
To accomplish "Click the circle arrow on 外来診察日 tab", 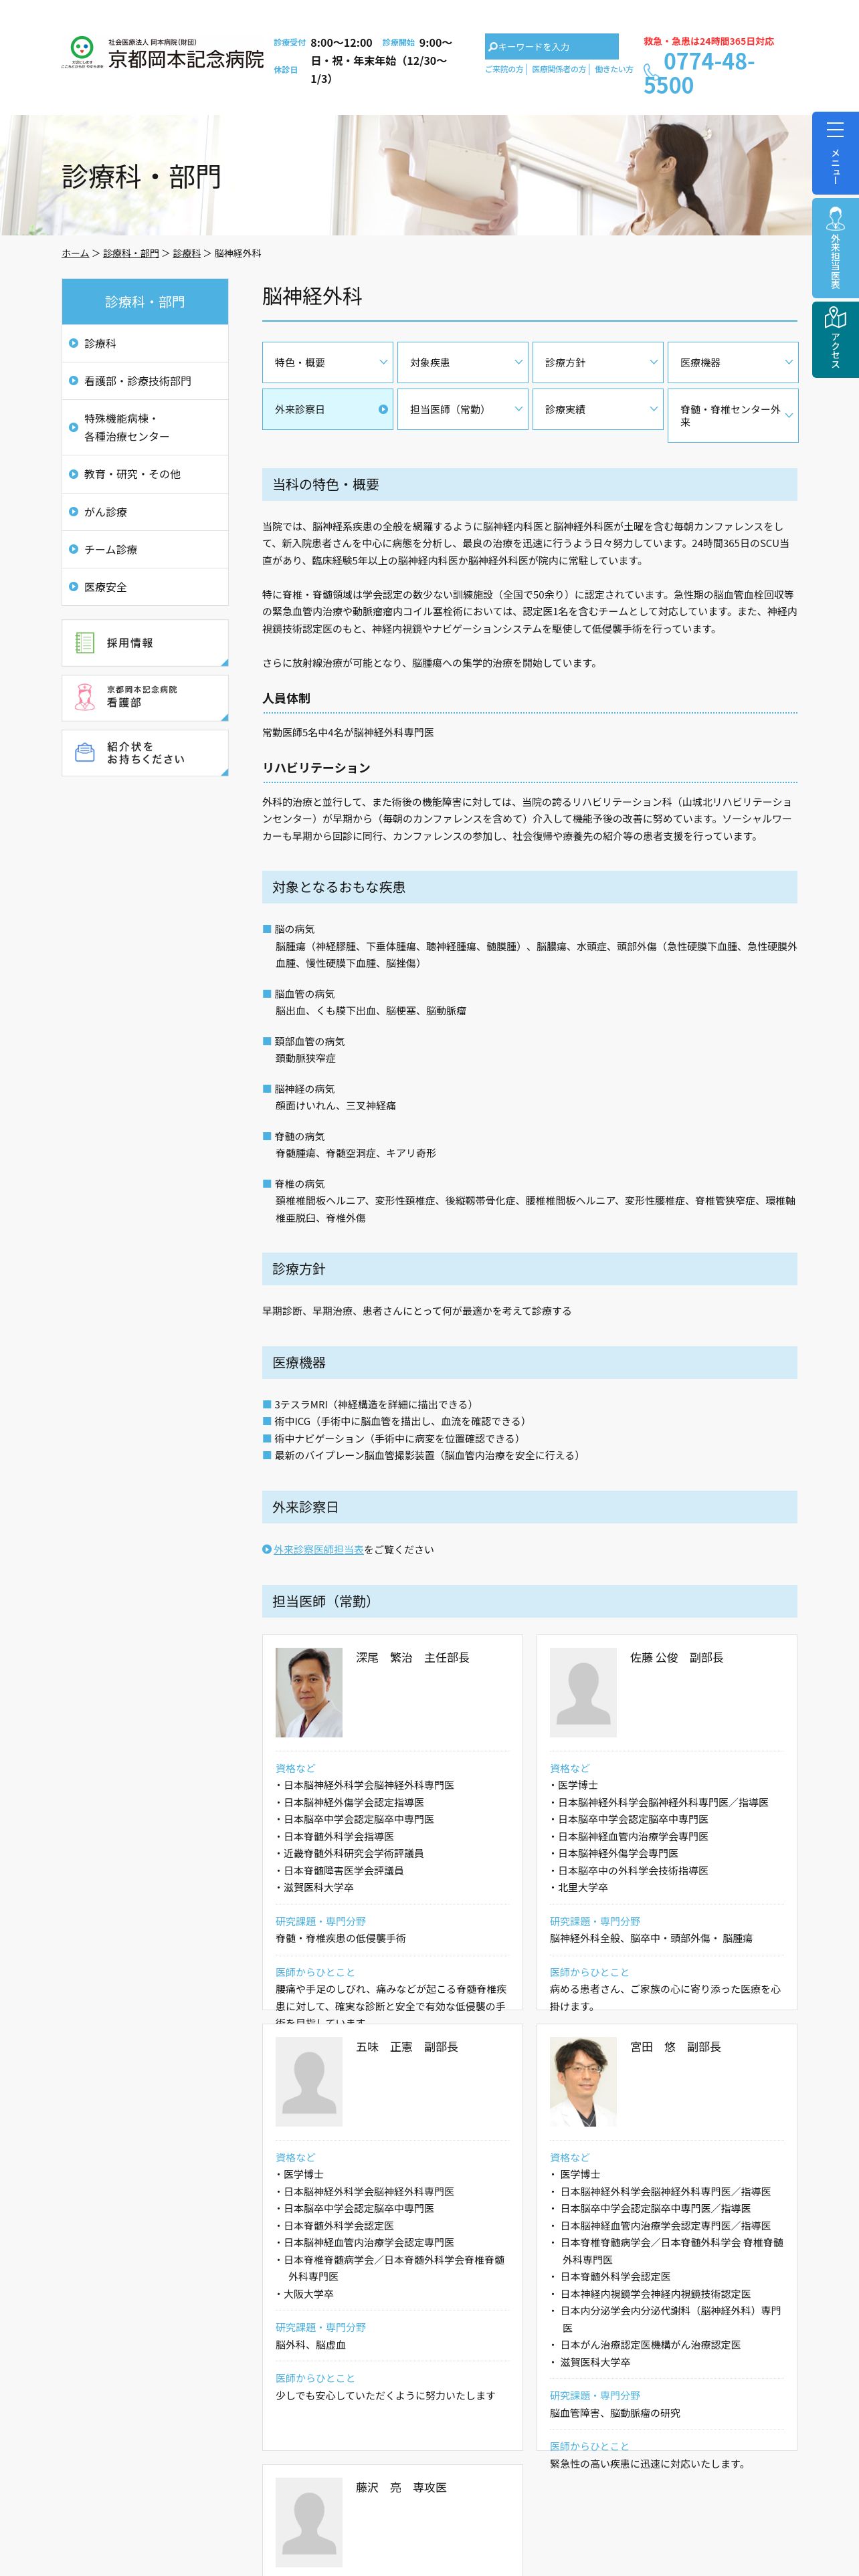I will point(383,409).
